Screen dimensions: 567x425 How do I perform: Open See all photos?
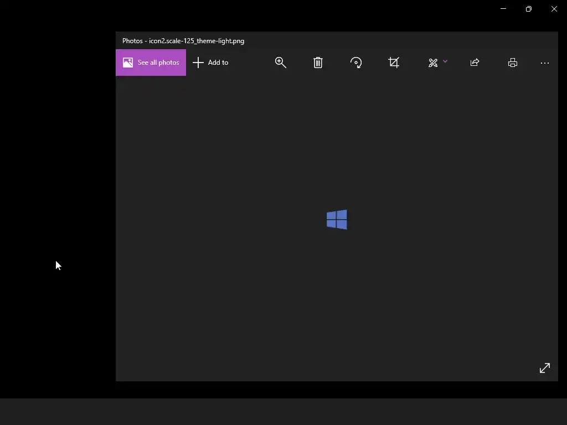pyautogui.click(x=151, y=63)
